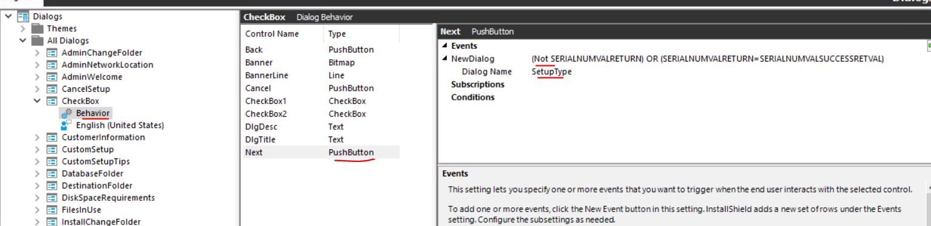The image size is (931, 226).
Task: Expand the DiskSpaceRequirements node
Action: [38, 198]
